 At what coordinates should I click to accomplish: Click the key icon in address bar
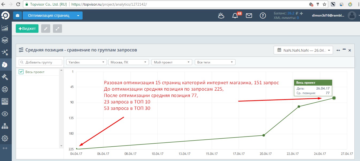[x=318, y=4]
